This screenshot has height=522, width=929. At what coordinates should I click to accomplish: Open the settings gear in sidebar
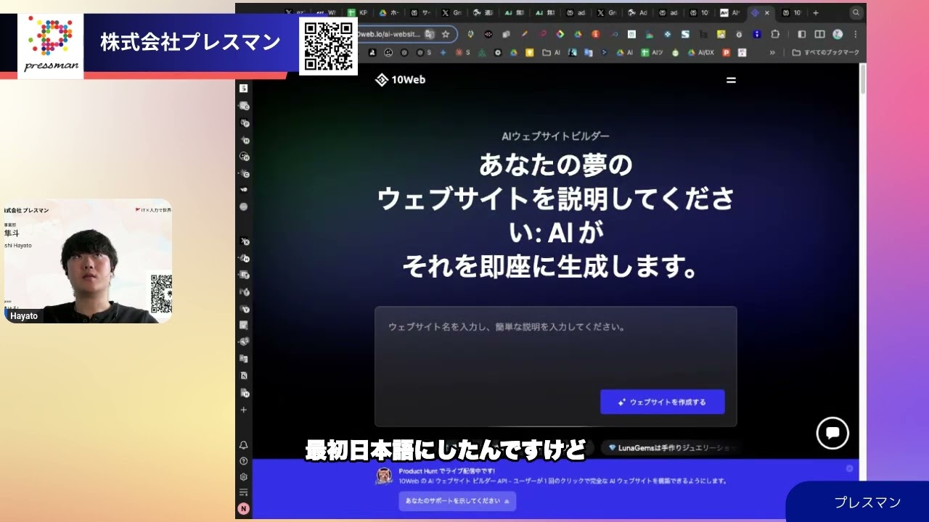(244, 477)
